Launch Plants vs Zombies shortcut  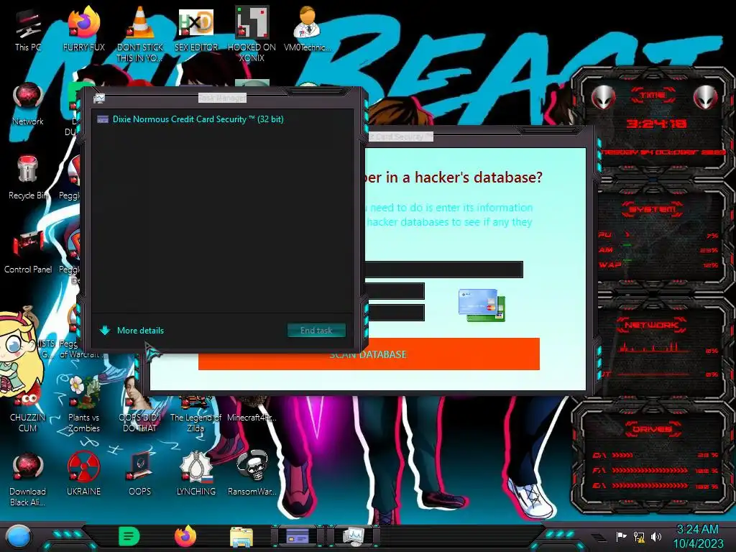point(83,405)
